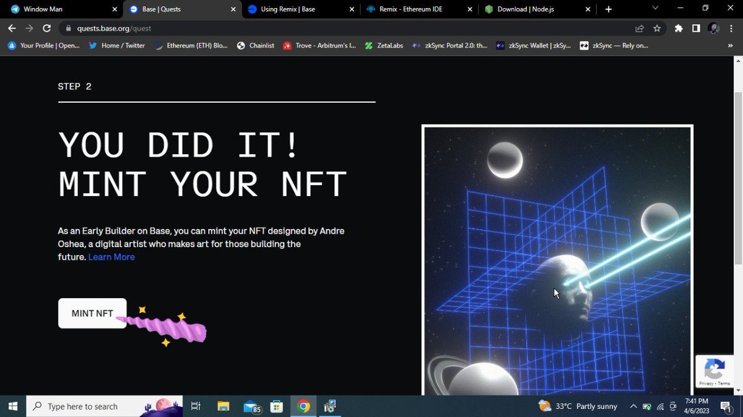Open the ZetaLabs bookmark
The image size is (743, 417).
[385, 45]
